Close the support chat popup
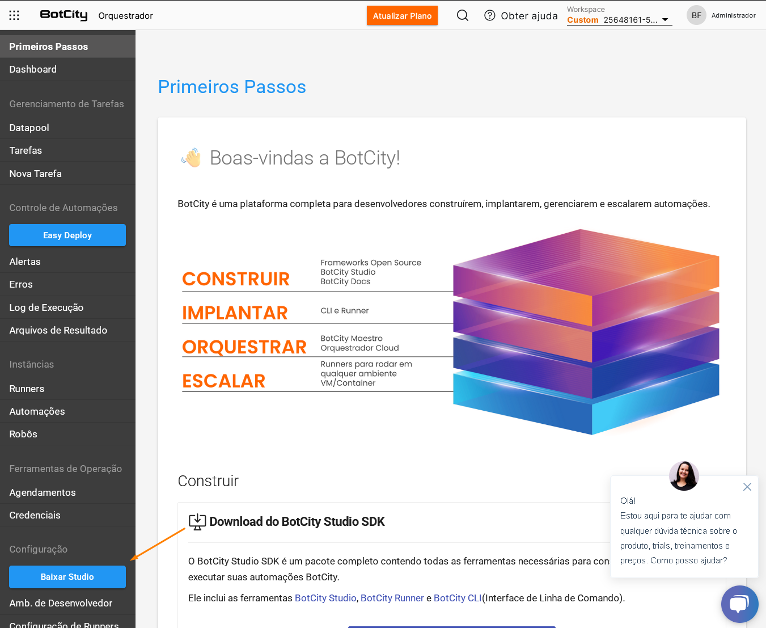Viewport: 766px width, 628px height. (747, 487)
